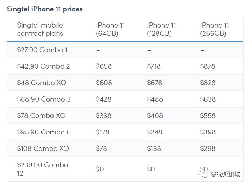The width and height of the screenshot is (248, 185).
Task: Select the iPhone 11 (256GB) column header
Action: tap(214, 29)
